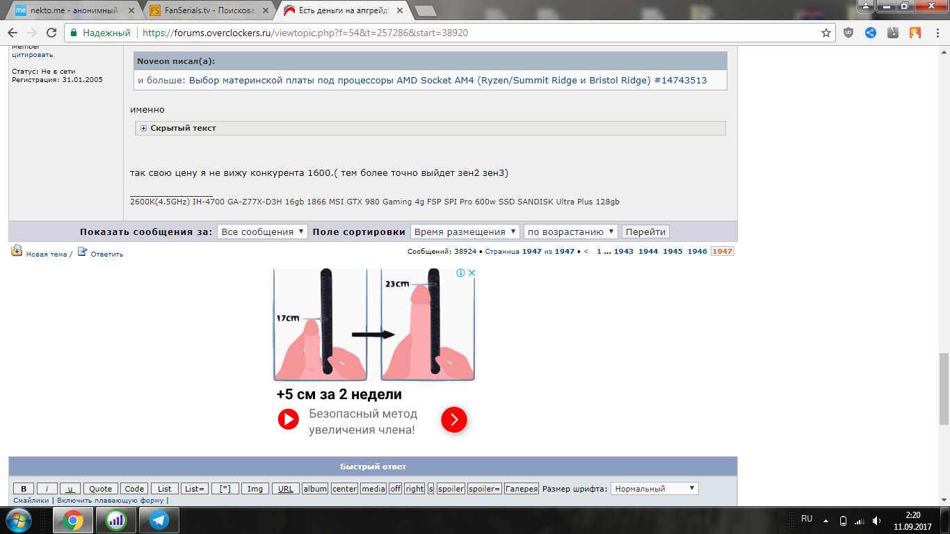Click the network signal tray icon
Screen dimensions: 950x534
pos(860,520)
